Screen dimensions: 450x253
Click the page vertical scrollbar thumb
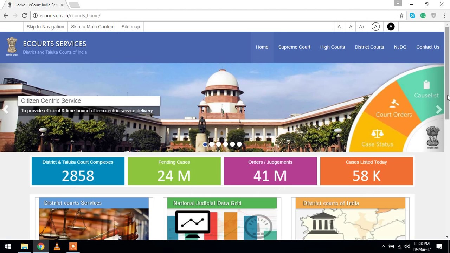tap(447, 73)
